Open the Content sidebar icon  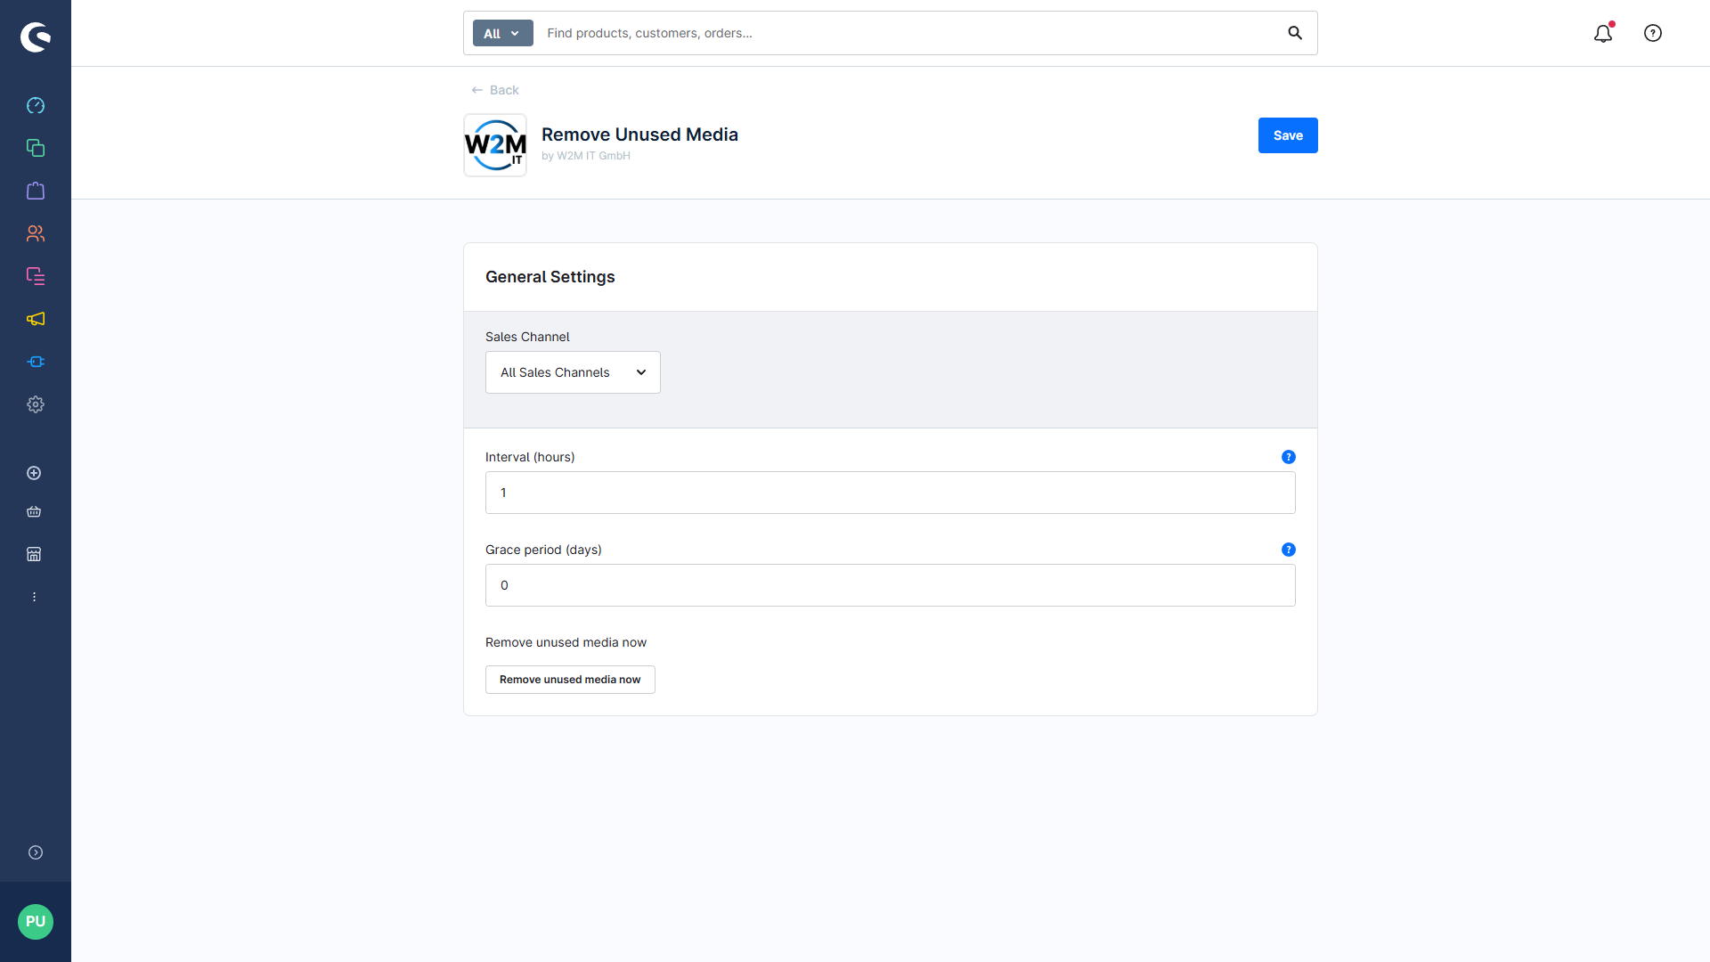tap(36, 276)
